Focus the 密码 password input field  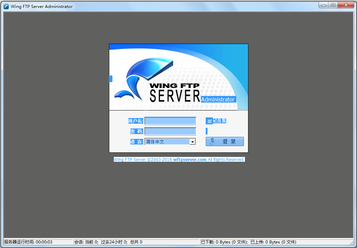pos(170,131)
